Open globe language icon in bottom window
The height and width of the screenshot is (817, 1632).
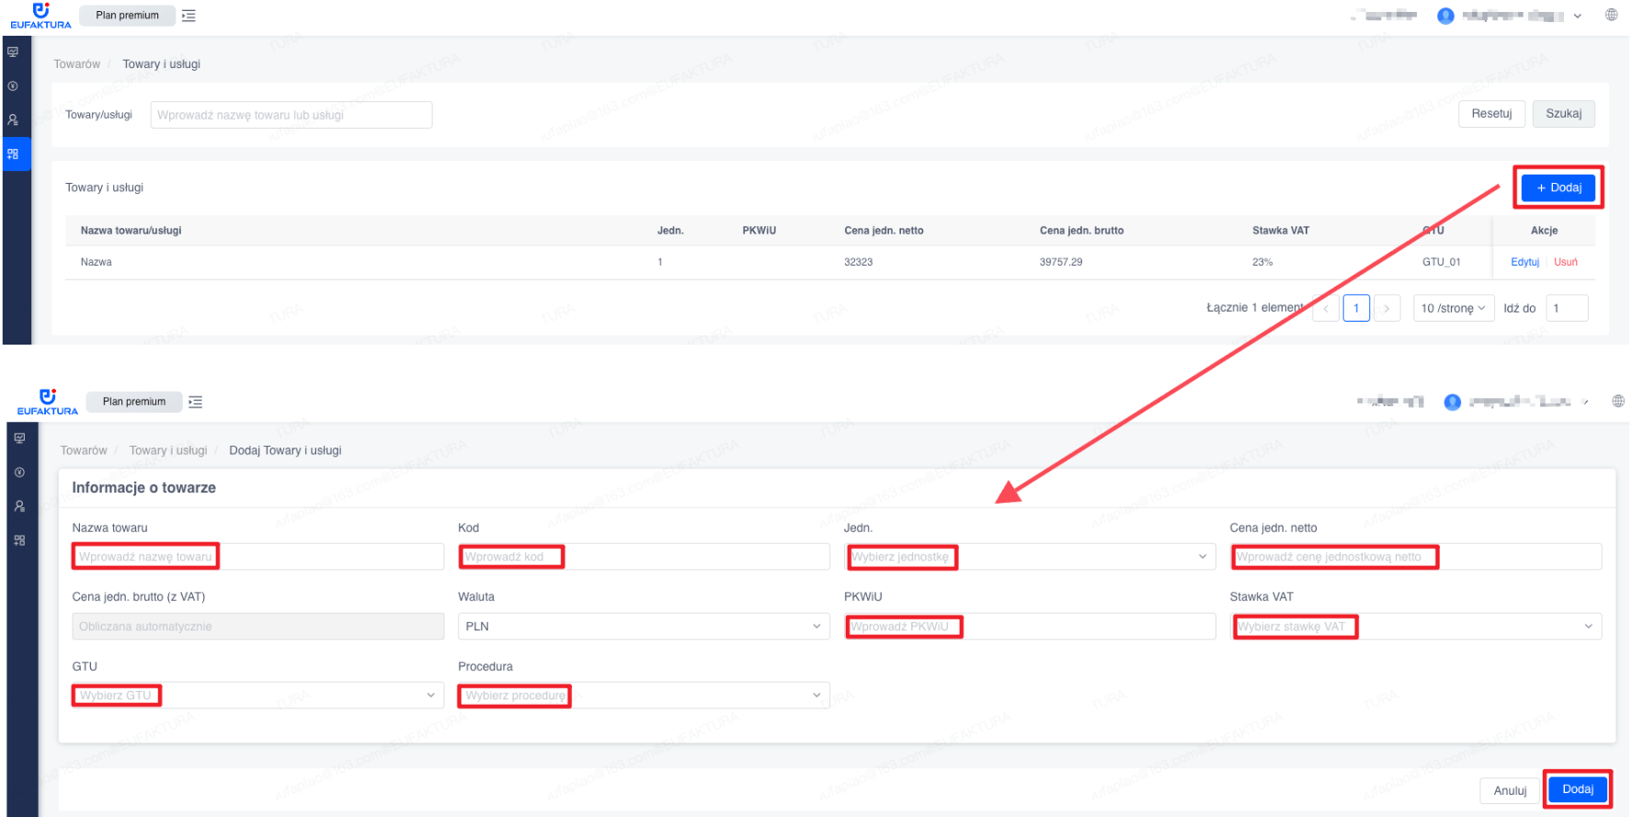pos(1618,401)
